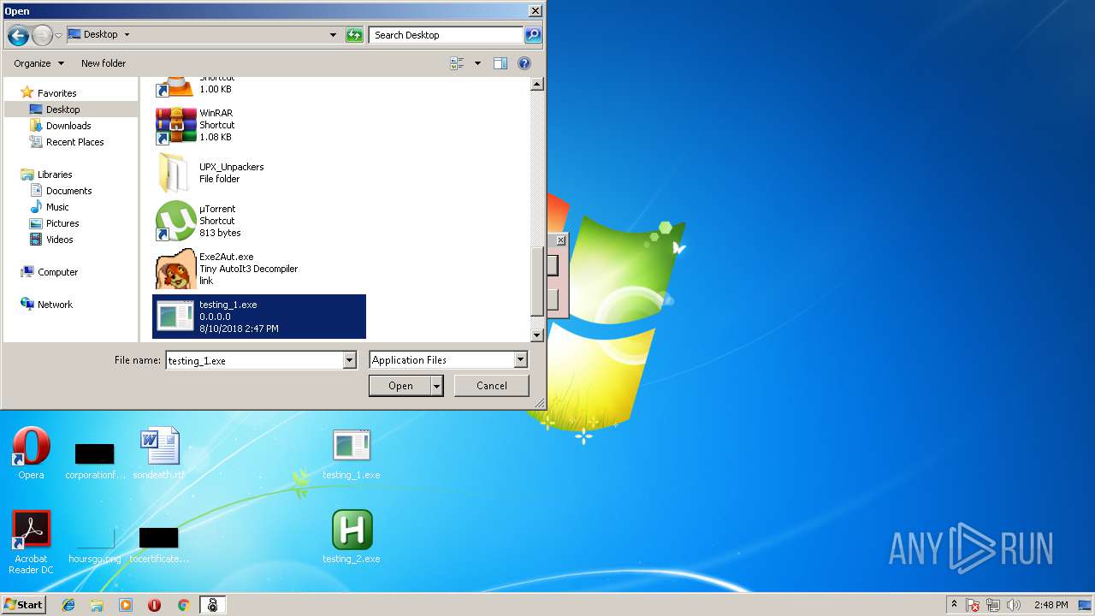The height and width of the screenshot is (616, 1095).
Task: Select the µTorrent shortcut file
Action: coord(259,221)
